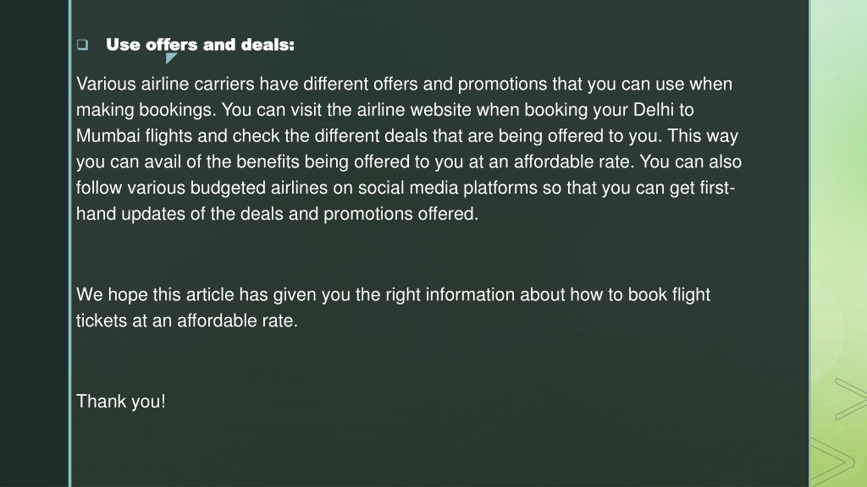The width and height of the screenshot is (867, 487).
Task: Click the "Thank you!" text
Action: click(120, 402)
